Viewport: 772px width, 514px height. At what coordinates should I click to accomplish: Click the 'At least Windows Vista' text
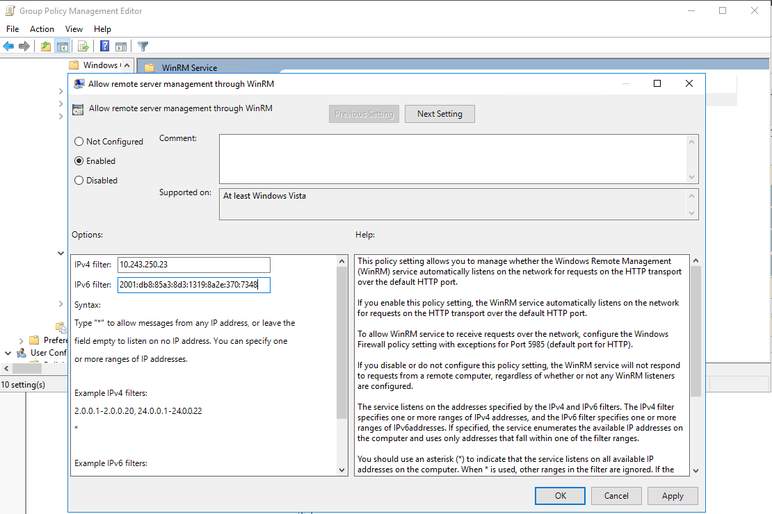point(264,196)
